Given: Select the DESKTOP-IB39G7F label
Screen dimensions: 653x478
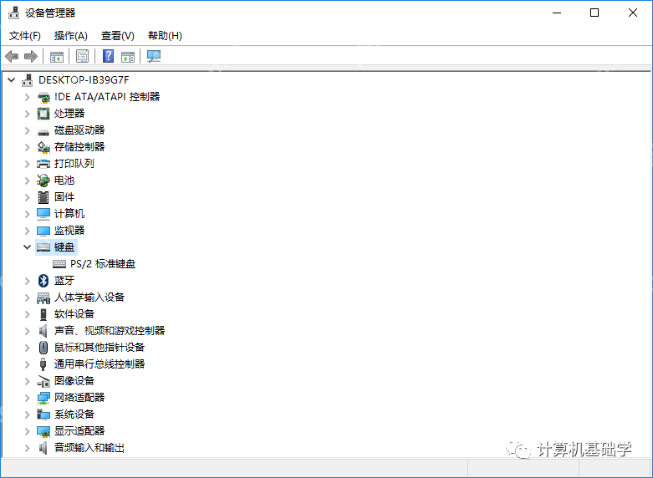Looking at the screenshot, I should pyautogui.click(x=84, y=80).
